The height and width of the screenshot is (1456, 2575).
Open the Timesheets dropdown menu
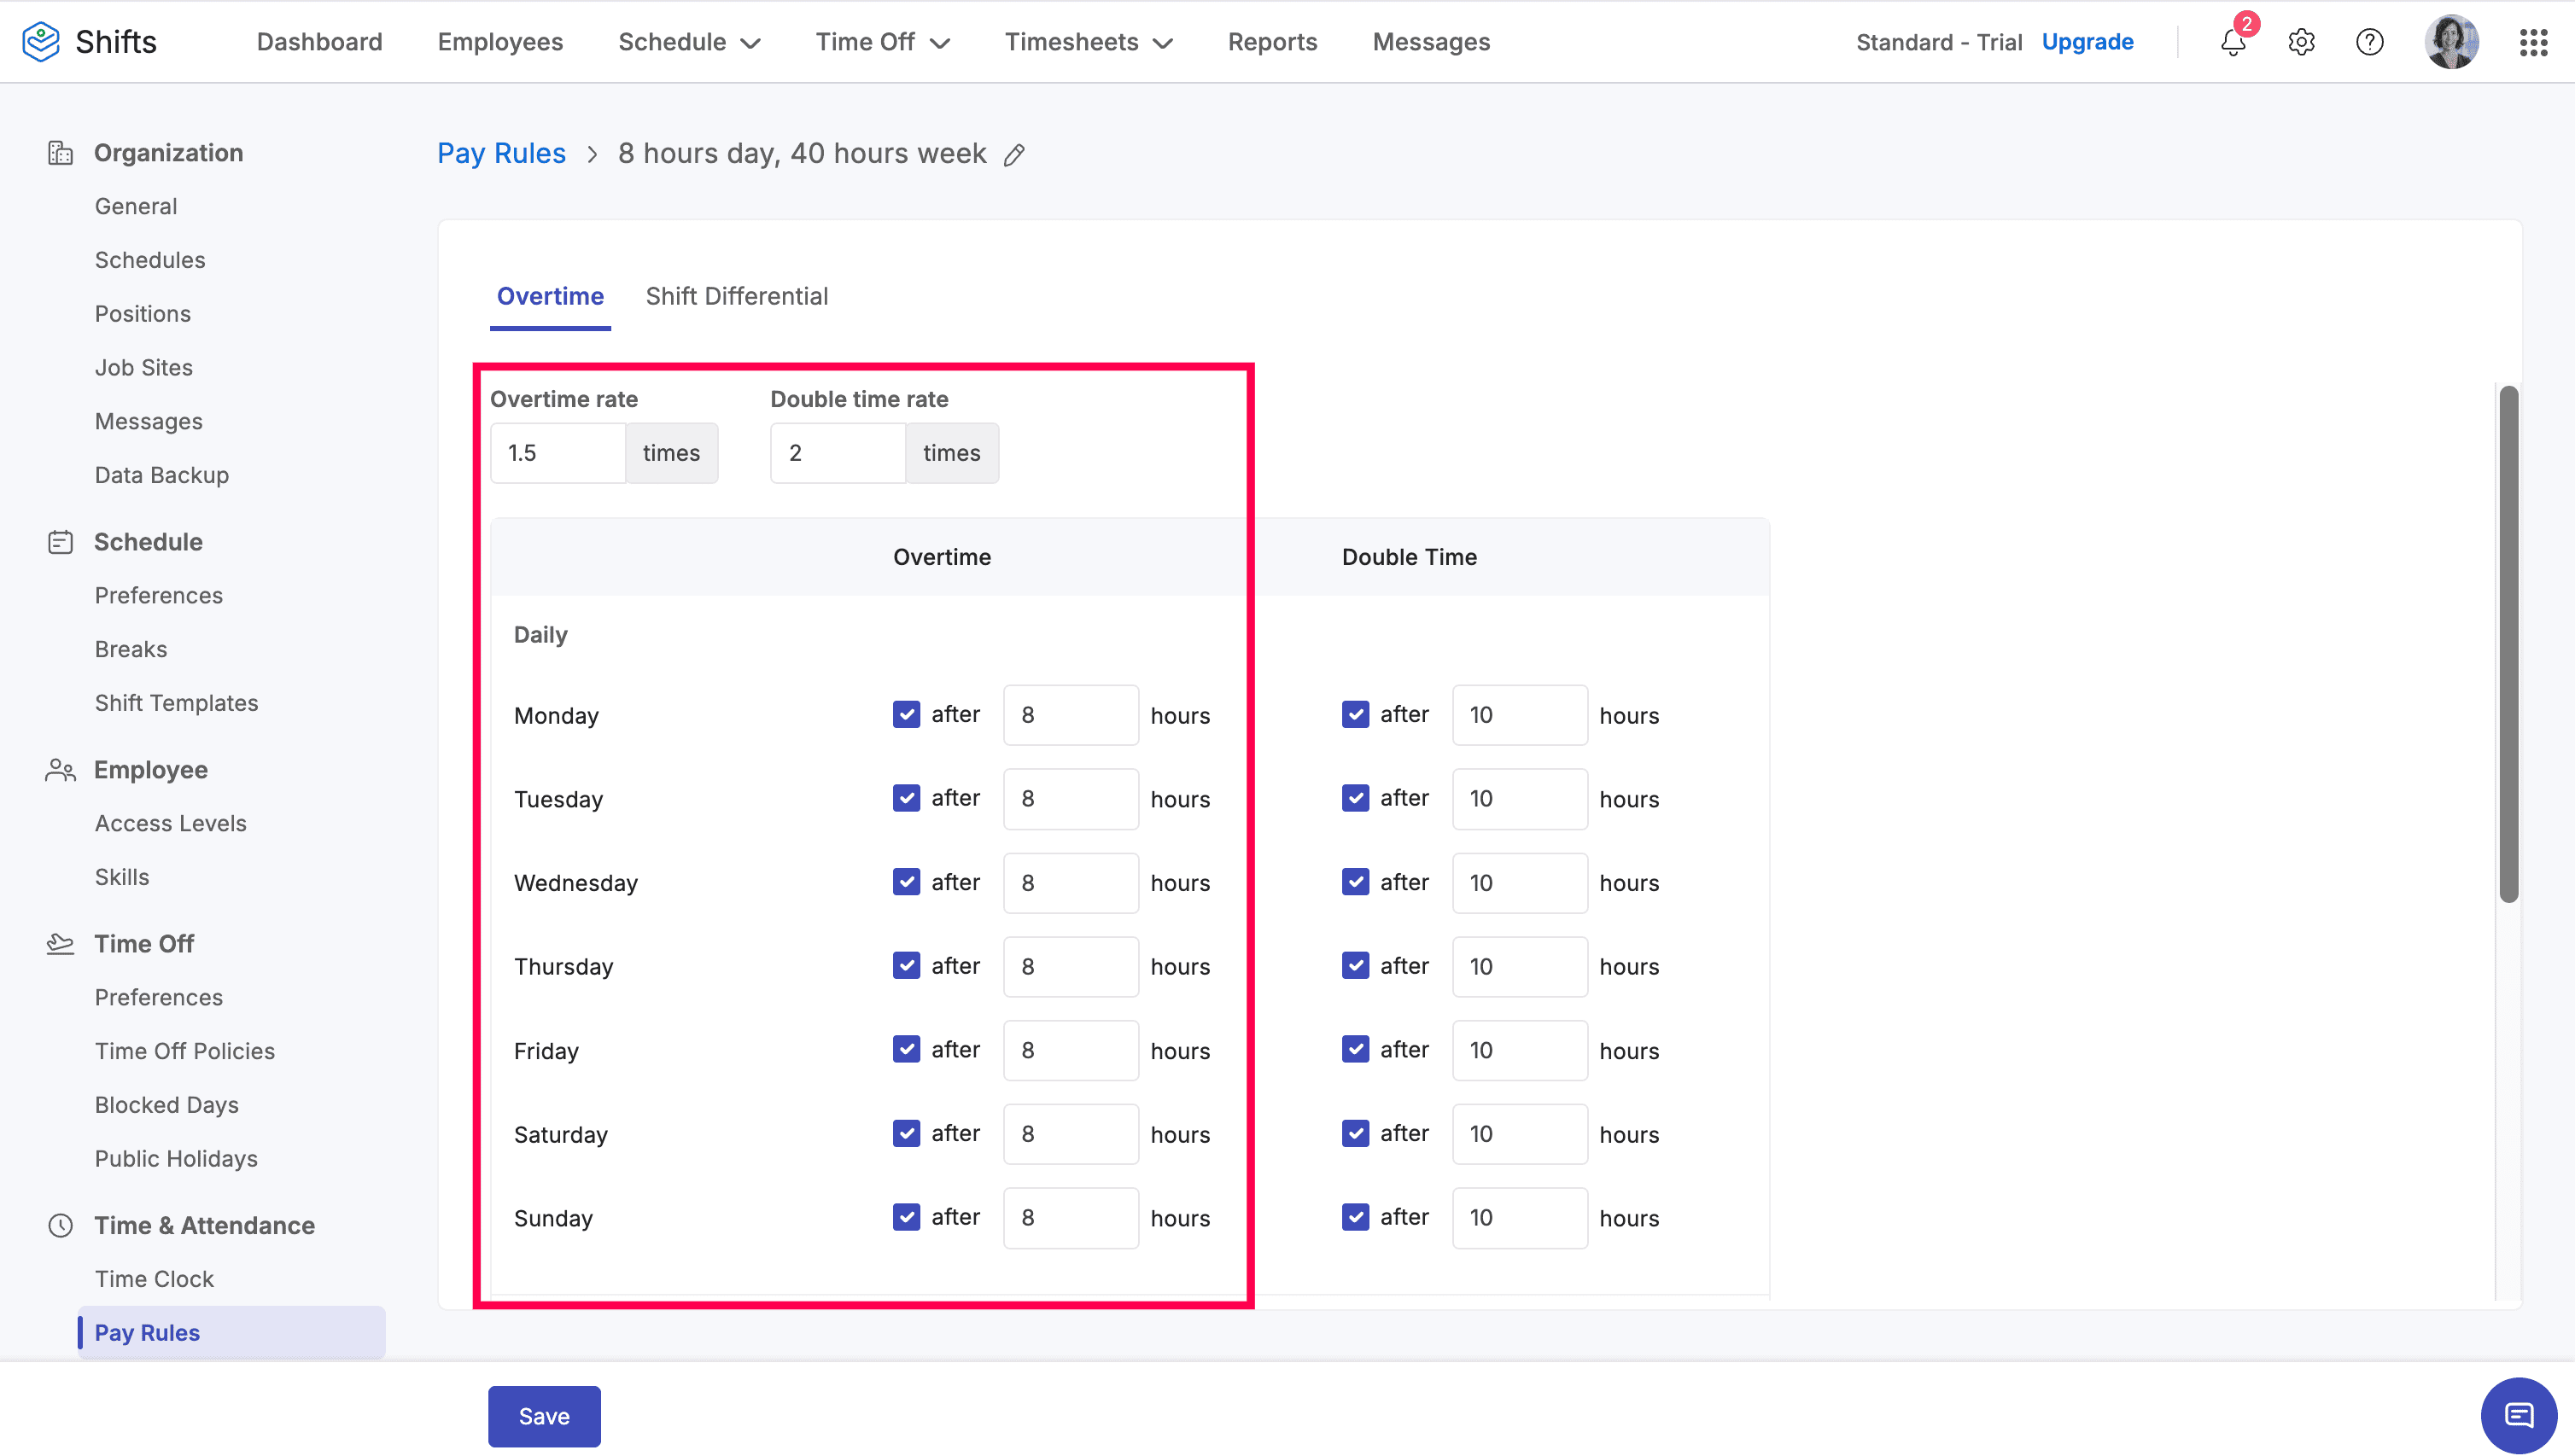click(1089, 42)
